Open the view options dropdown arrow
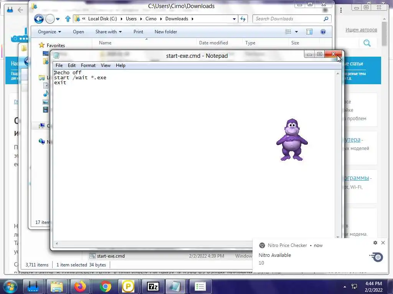Viewport: 393px width, 294px height. pos(297,32)
